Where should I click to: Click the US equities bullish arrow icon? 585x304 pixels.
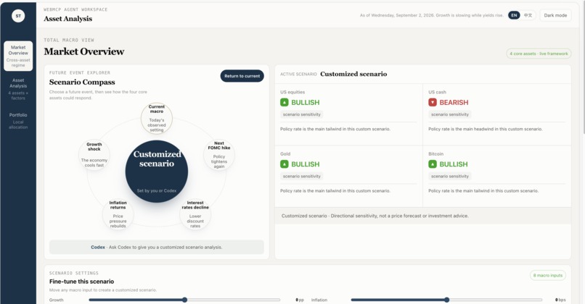click(x=285, y=102)
